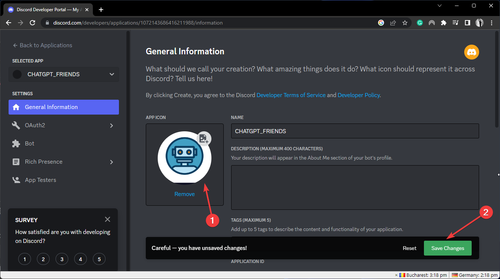
Task: Click the App Testers person icon
Action: (x=16, y=180)
